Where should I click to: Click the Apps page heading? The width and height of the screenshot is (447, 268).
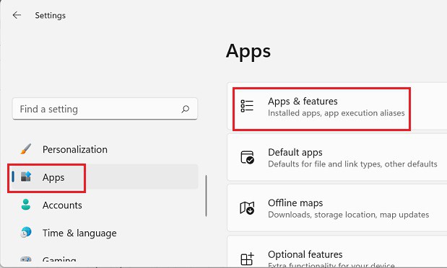click(x=248, y=51)
